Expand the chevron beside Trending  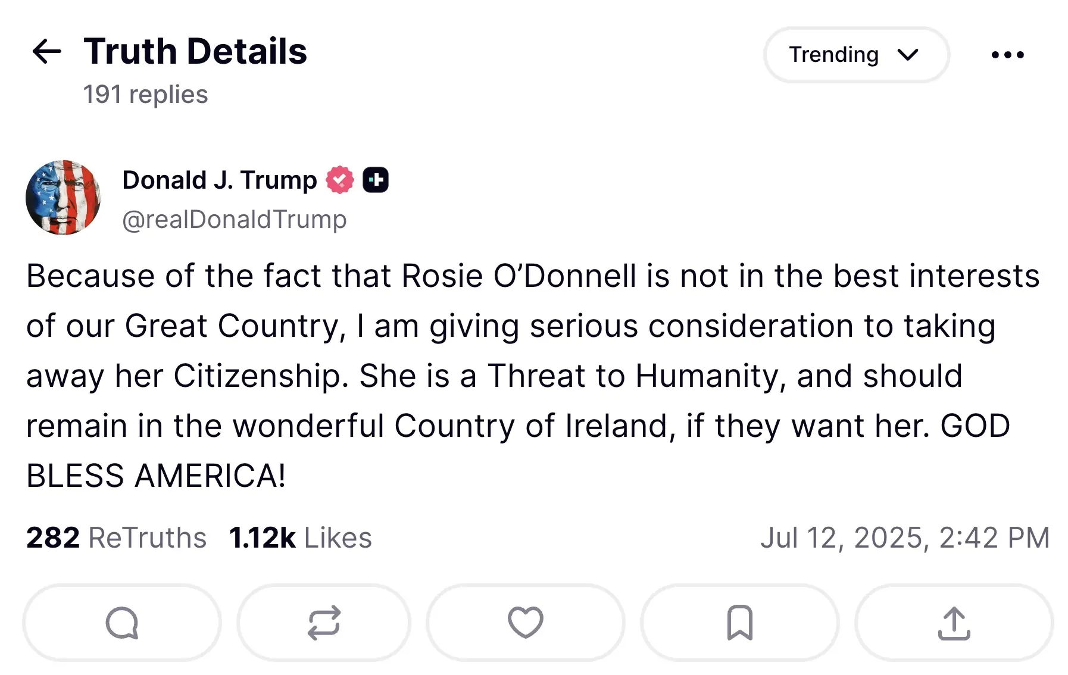[908, 55]
